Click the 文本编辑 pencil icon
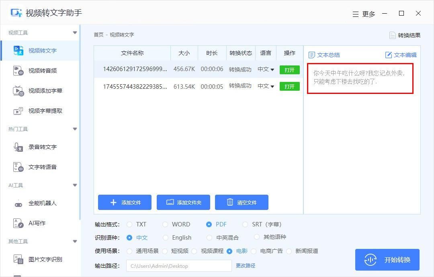Image resolution: width=434 pixels, height=277 pixels. coord(389,55)
